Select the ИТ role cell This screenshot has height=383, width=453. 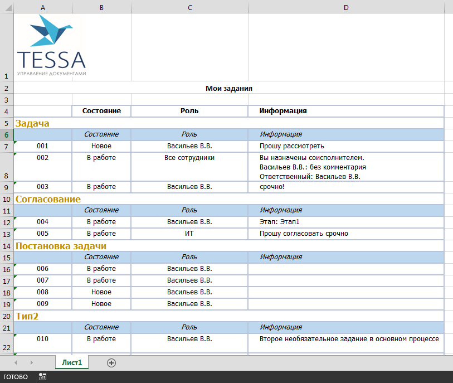tap(189, 234)
